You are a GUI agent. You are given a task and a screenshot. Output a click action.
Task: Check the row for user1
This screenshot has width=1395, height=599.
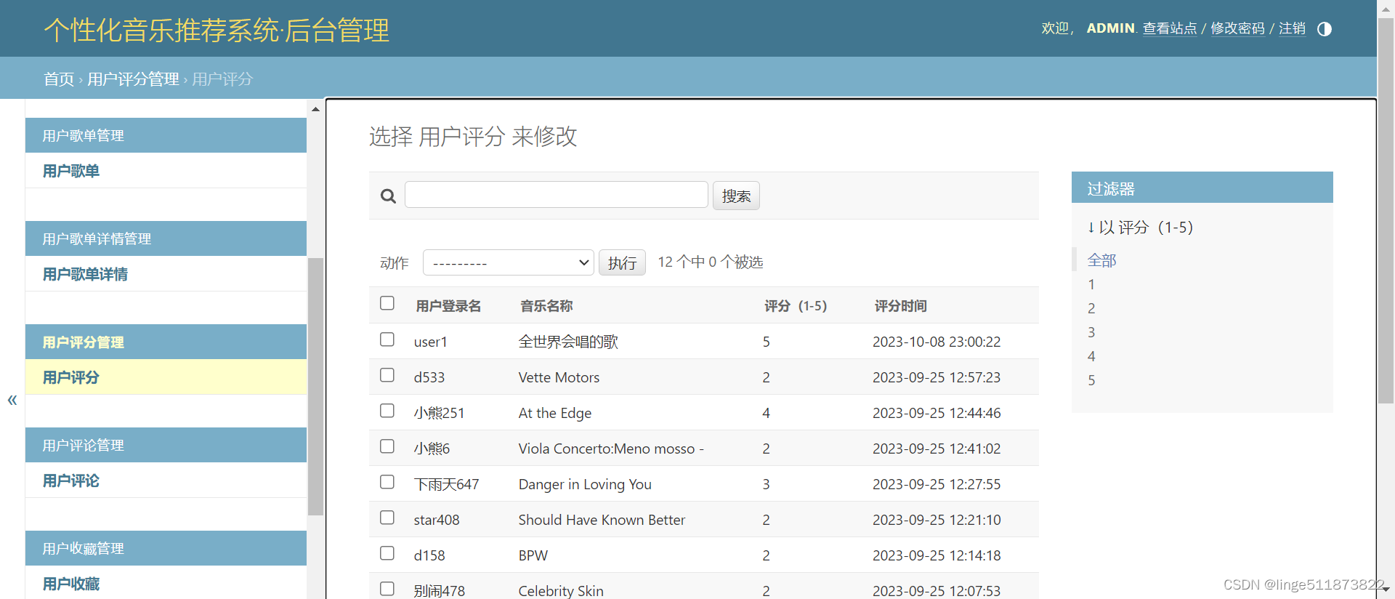pos(387,339)
